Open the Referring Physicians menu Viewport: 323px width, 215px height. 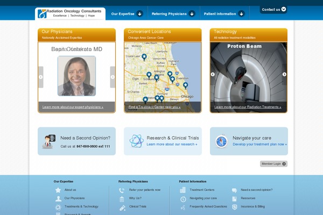coord(169,14)
